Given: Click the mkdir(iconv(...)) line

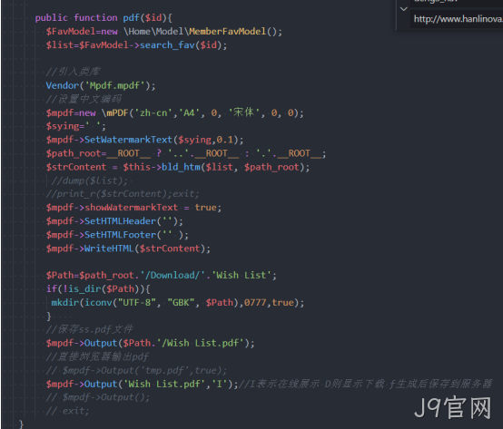Looking at the screenshot, I should pos(178,303).
